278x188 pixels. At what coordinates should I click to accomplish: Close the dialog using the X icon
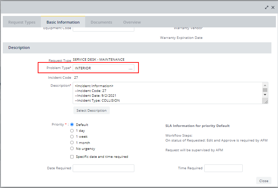click(273, 8)
